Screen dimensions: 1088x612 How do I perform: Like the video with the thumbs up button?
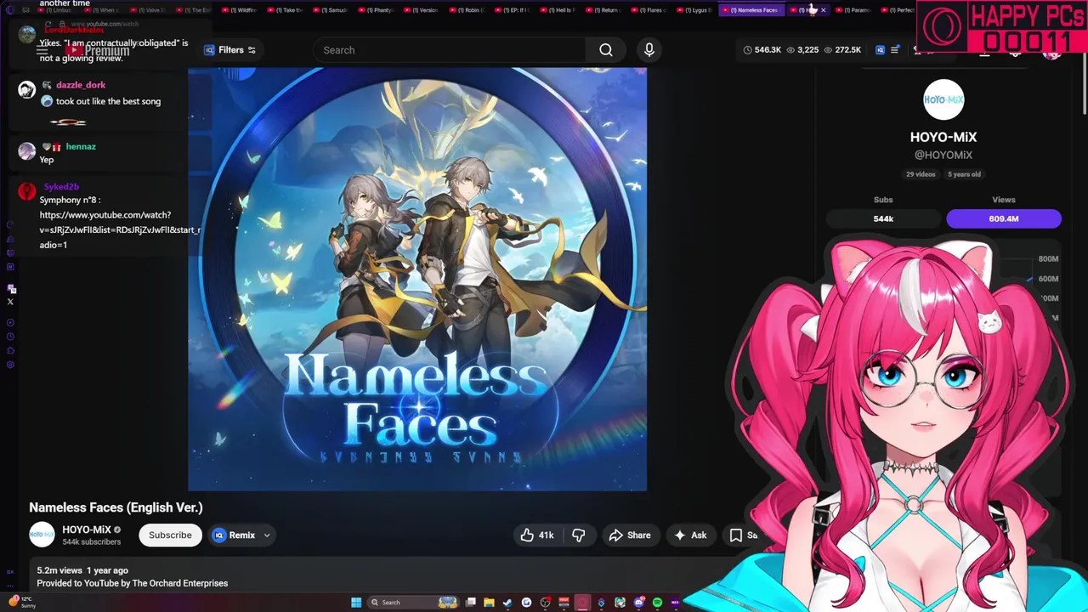pos(537,535)
